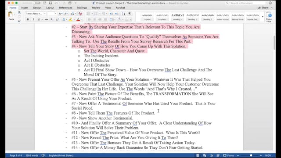The image size is (281, 158).
Task: Toggle Focus mode in status bar
Action: click(229, 155)
